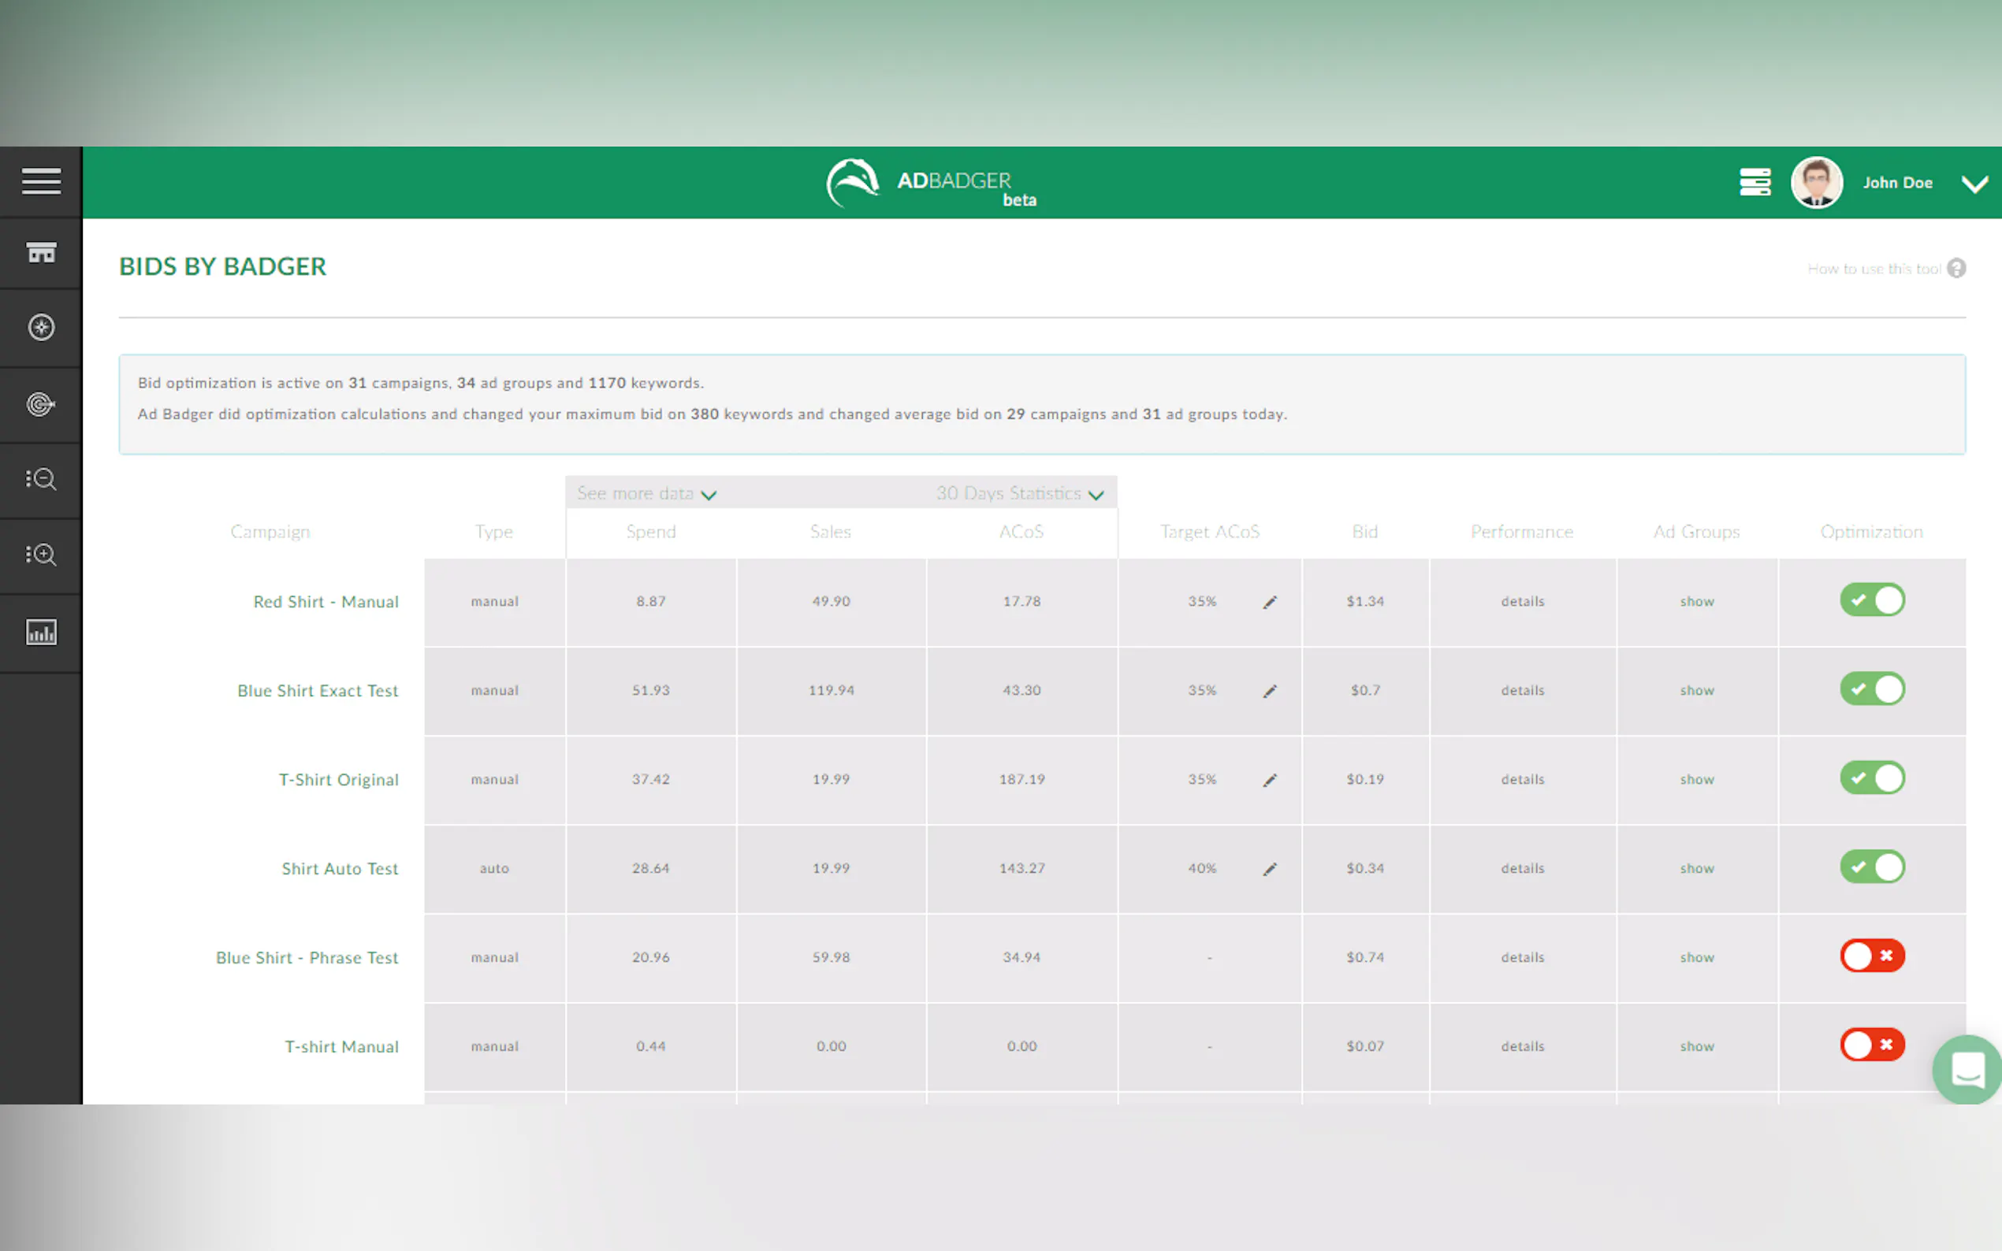
Task: Open the Blue Shirt Exact Test campaign link
Action: click(x=318, y=691)
